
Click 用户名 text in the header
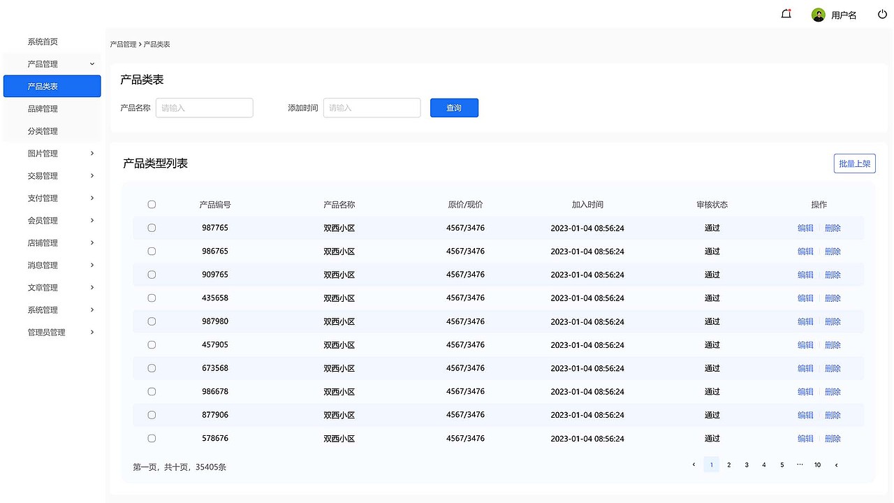pyautogui.click(x=844, y=15)
